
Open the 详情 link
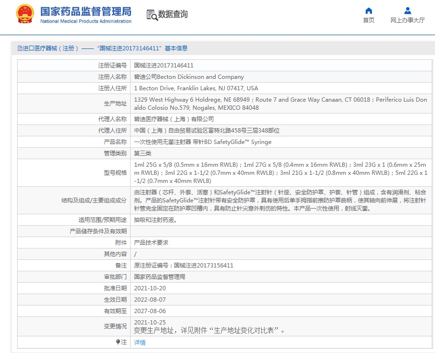(140, 343)
